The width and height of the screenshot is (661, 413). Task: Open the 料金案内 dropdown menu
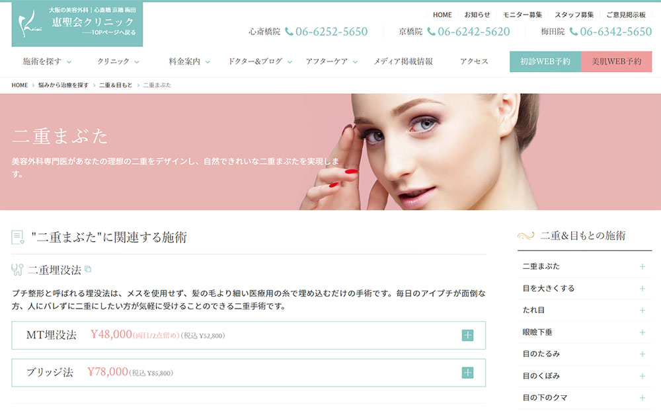coord(189,61)
